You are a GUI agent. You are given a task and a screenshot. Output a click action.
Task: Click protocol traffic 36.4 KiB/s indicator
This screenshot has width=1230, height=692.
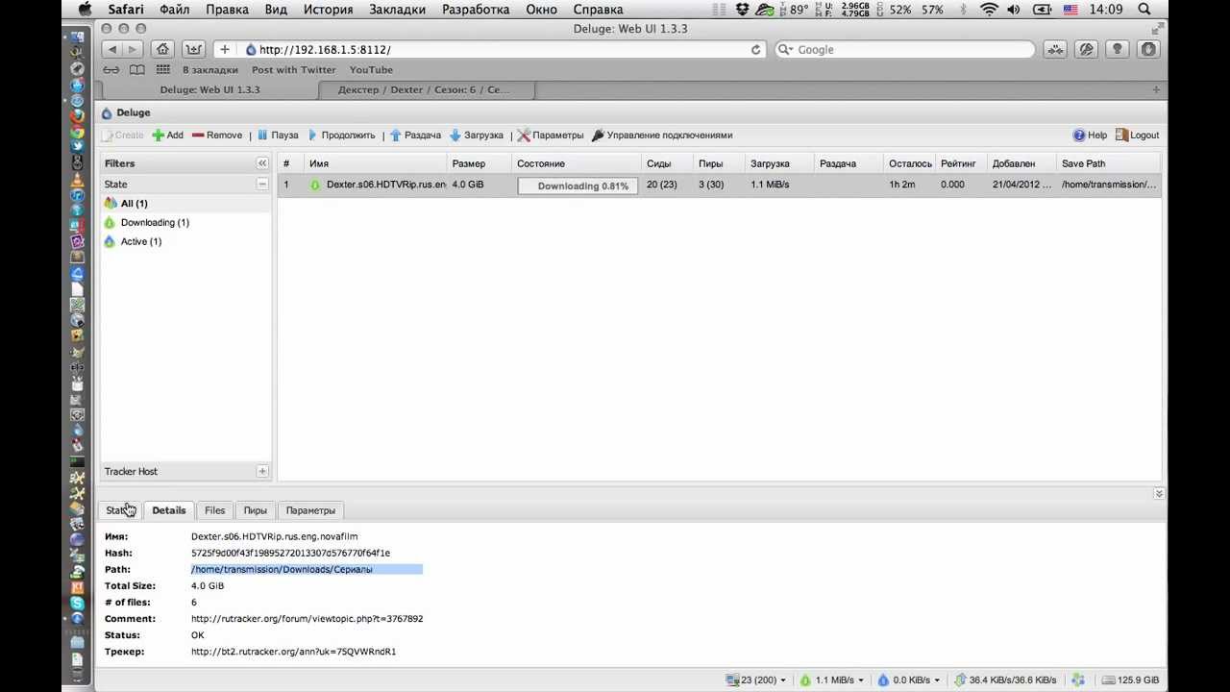coord(1004,680)
